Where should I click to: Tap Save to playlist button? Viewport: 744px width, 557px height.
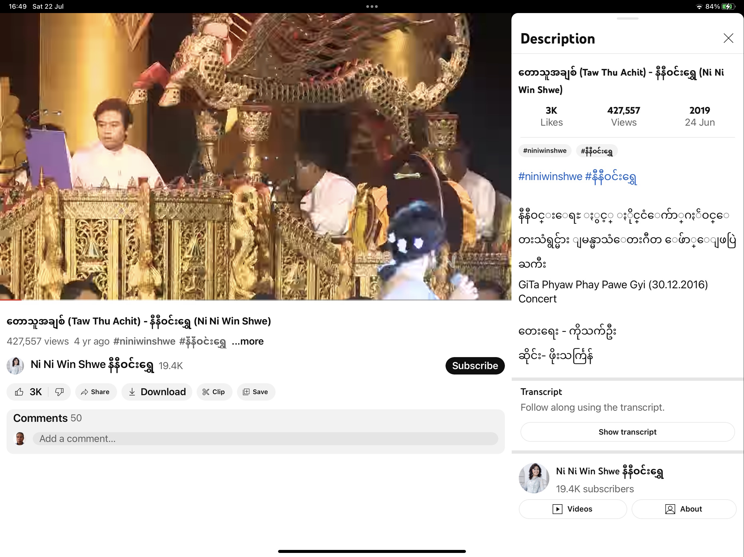point(256,392)
